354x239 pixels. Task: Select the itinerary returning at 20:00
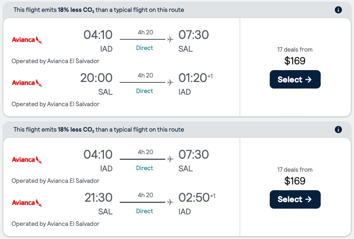pos(295,80)
